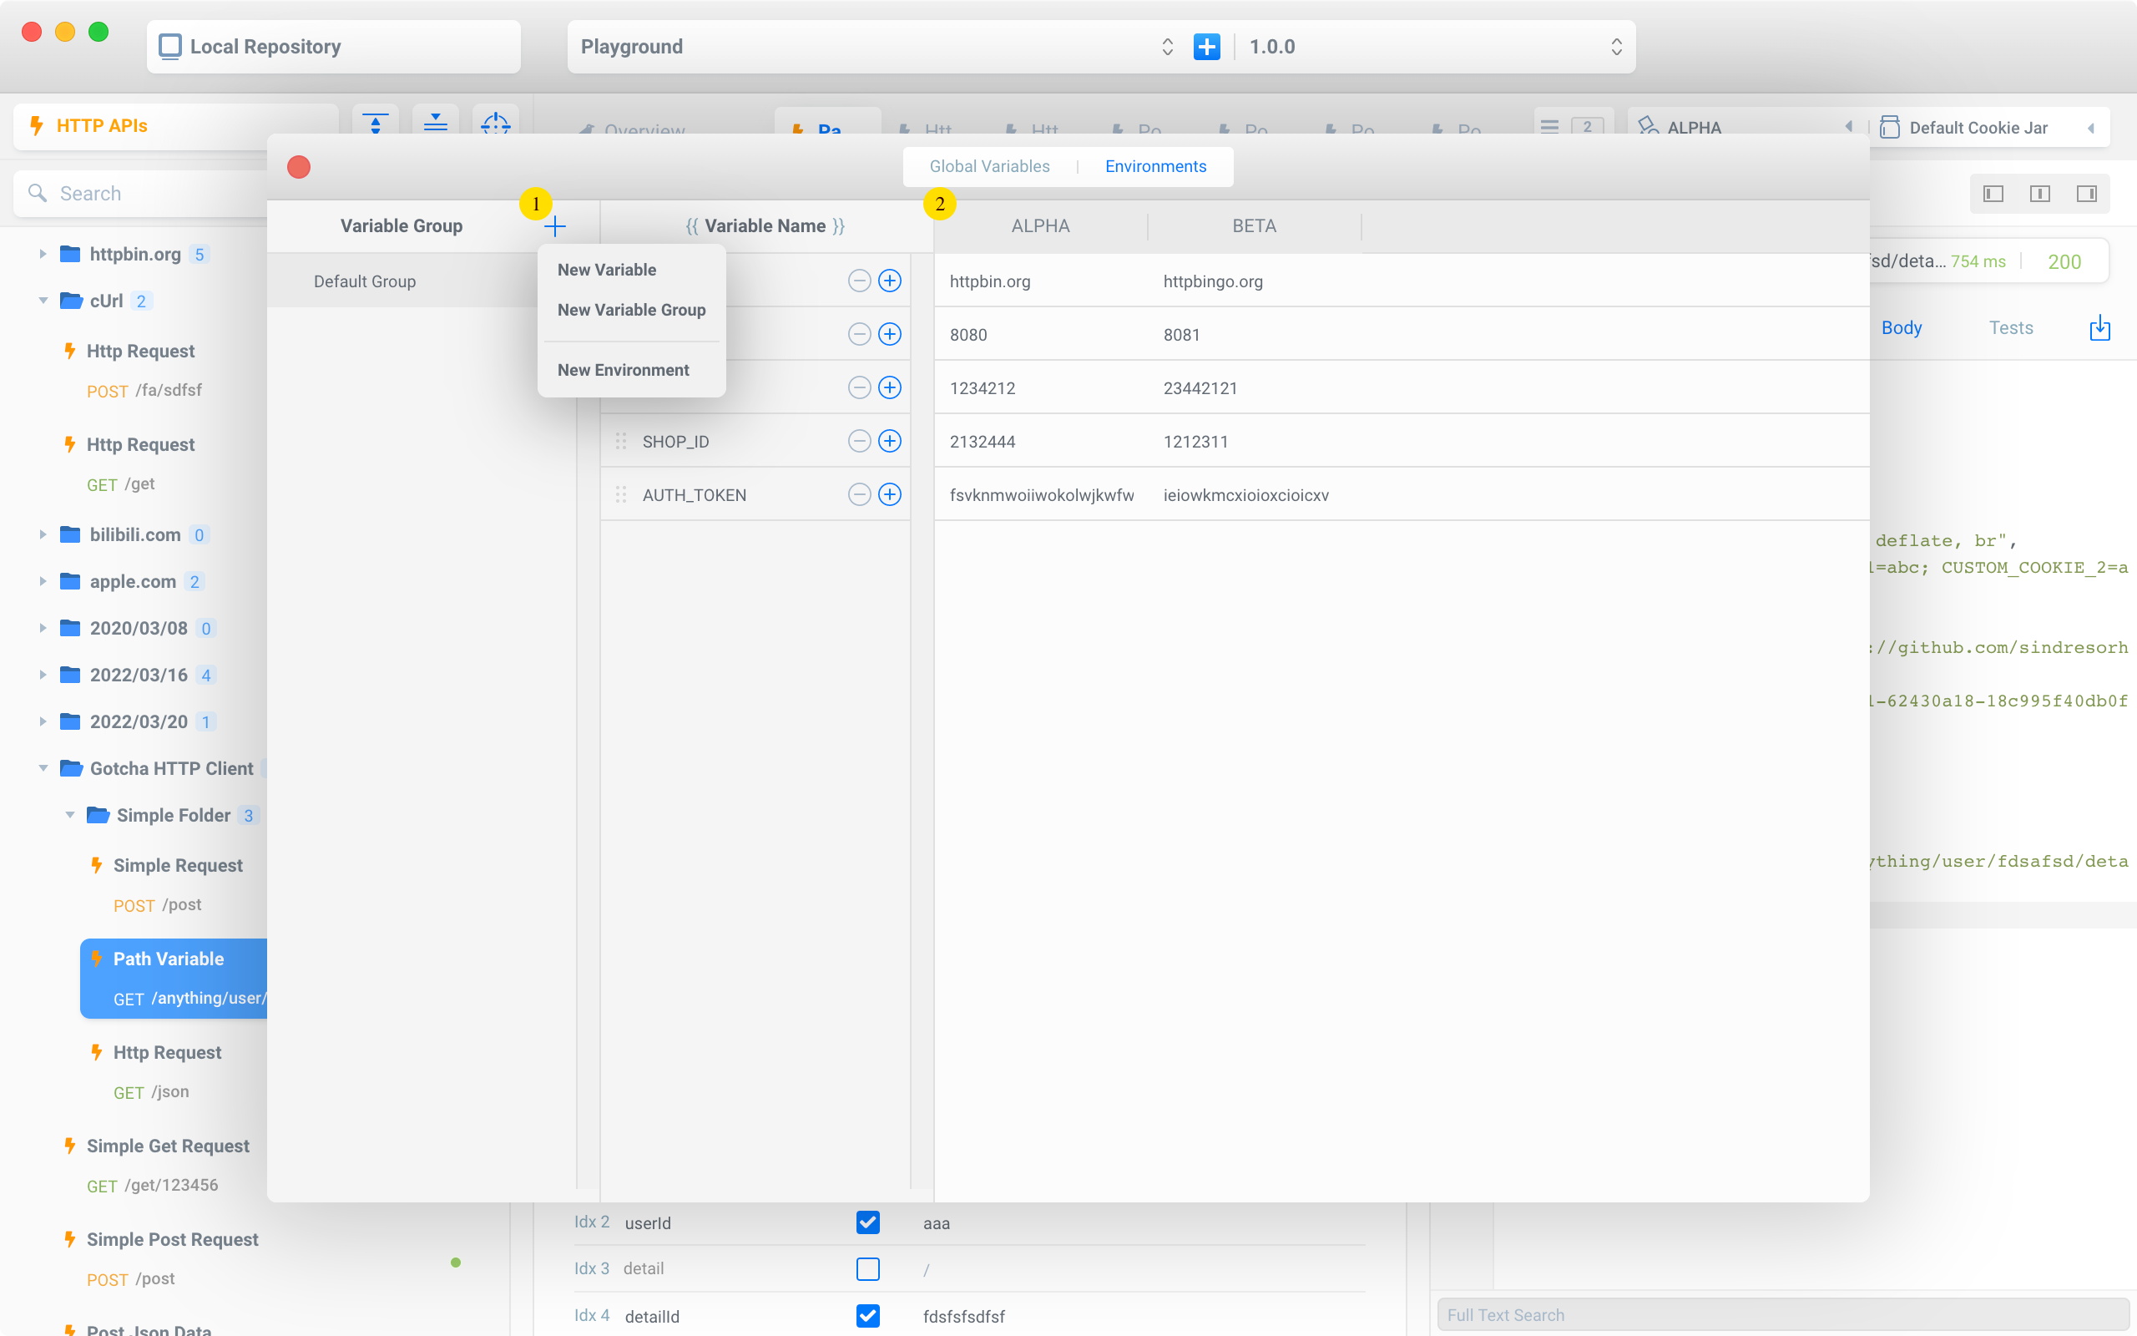Uncheck the detailId parameter checkbox
2137x1336 pixels.
click(868, 1316)
